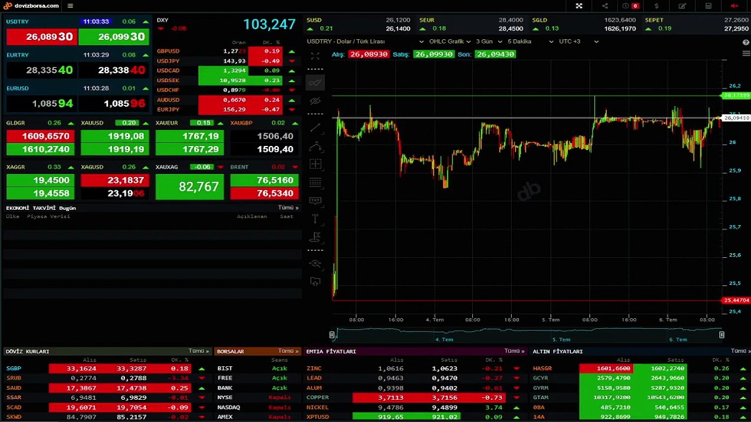
Task: Toggle the muted speaker icon
Action: coord(735,6)
